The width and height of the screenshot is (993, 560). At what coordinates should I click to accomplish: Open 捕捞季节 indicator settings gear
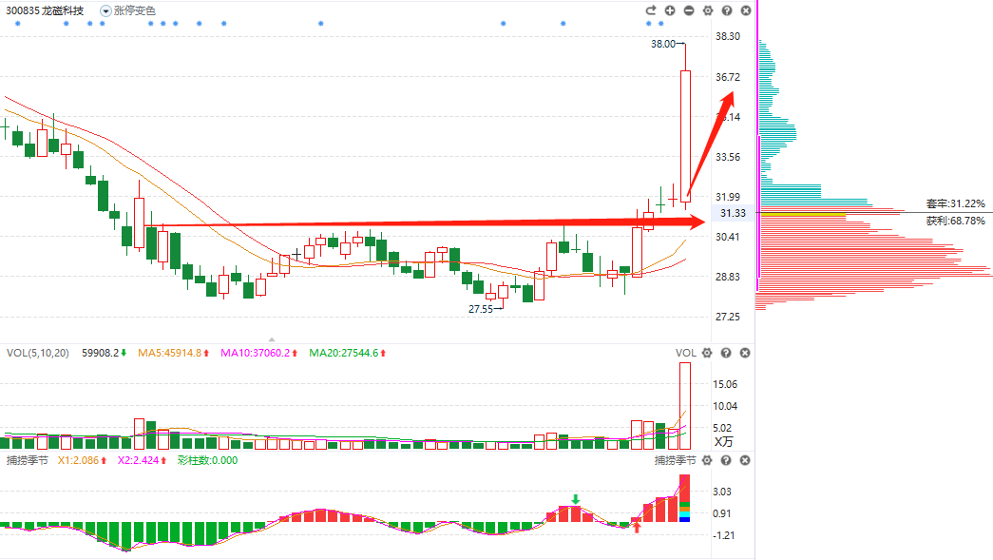[708, 460]
